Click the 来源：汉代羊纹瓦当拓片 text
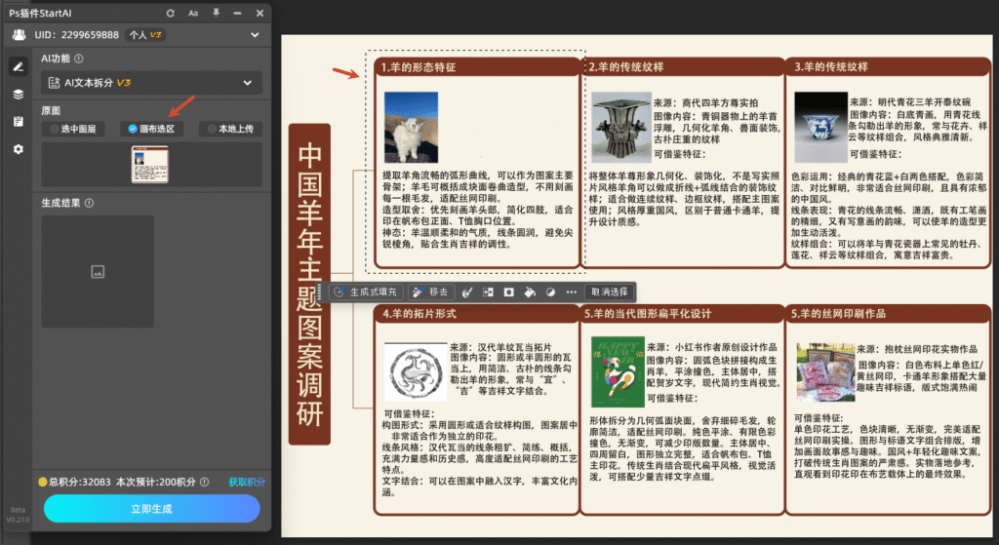 [500, 347]
